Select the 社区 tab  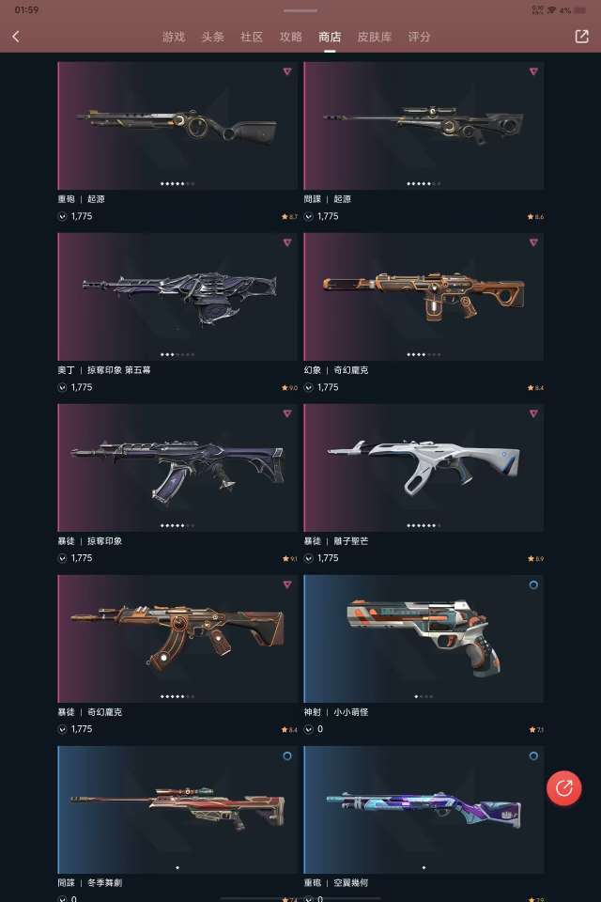click(252, 37)
